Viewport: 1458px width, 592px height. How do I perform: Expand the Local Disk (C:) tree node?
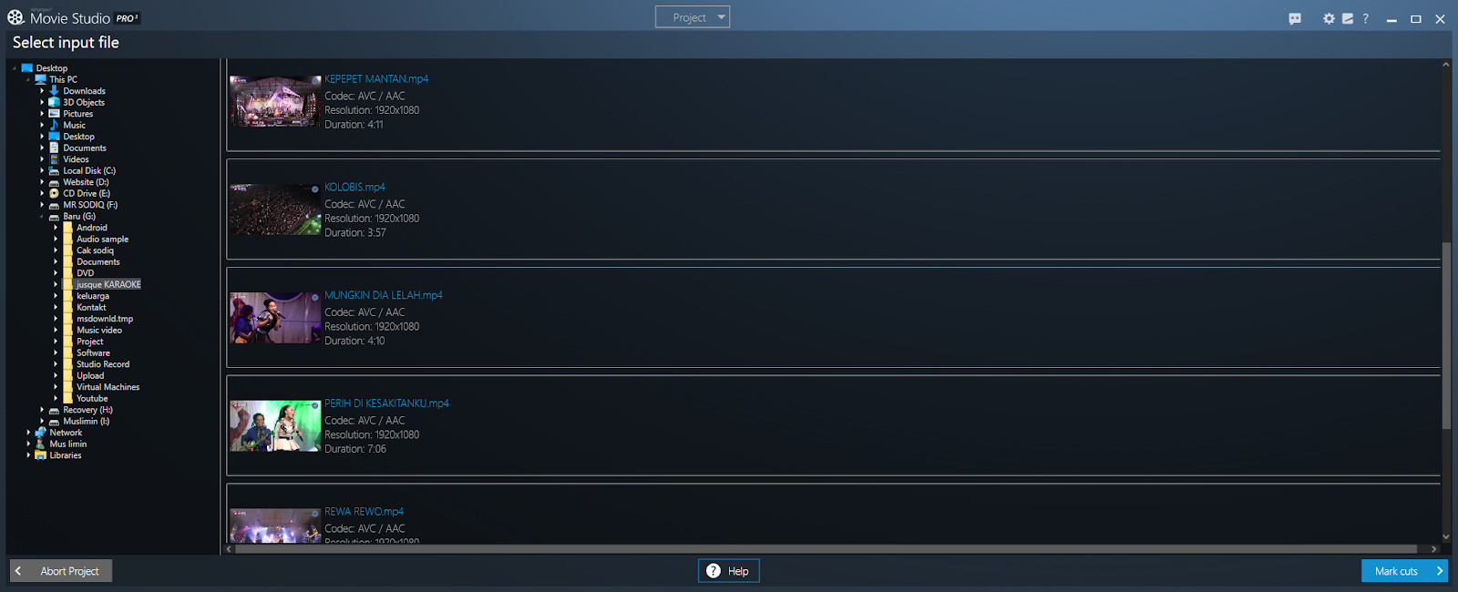click(x=42, y=170)
